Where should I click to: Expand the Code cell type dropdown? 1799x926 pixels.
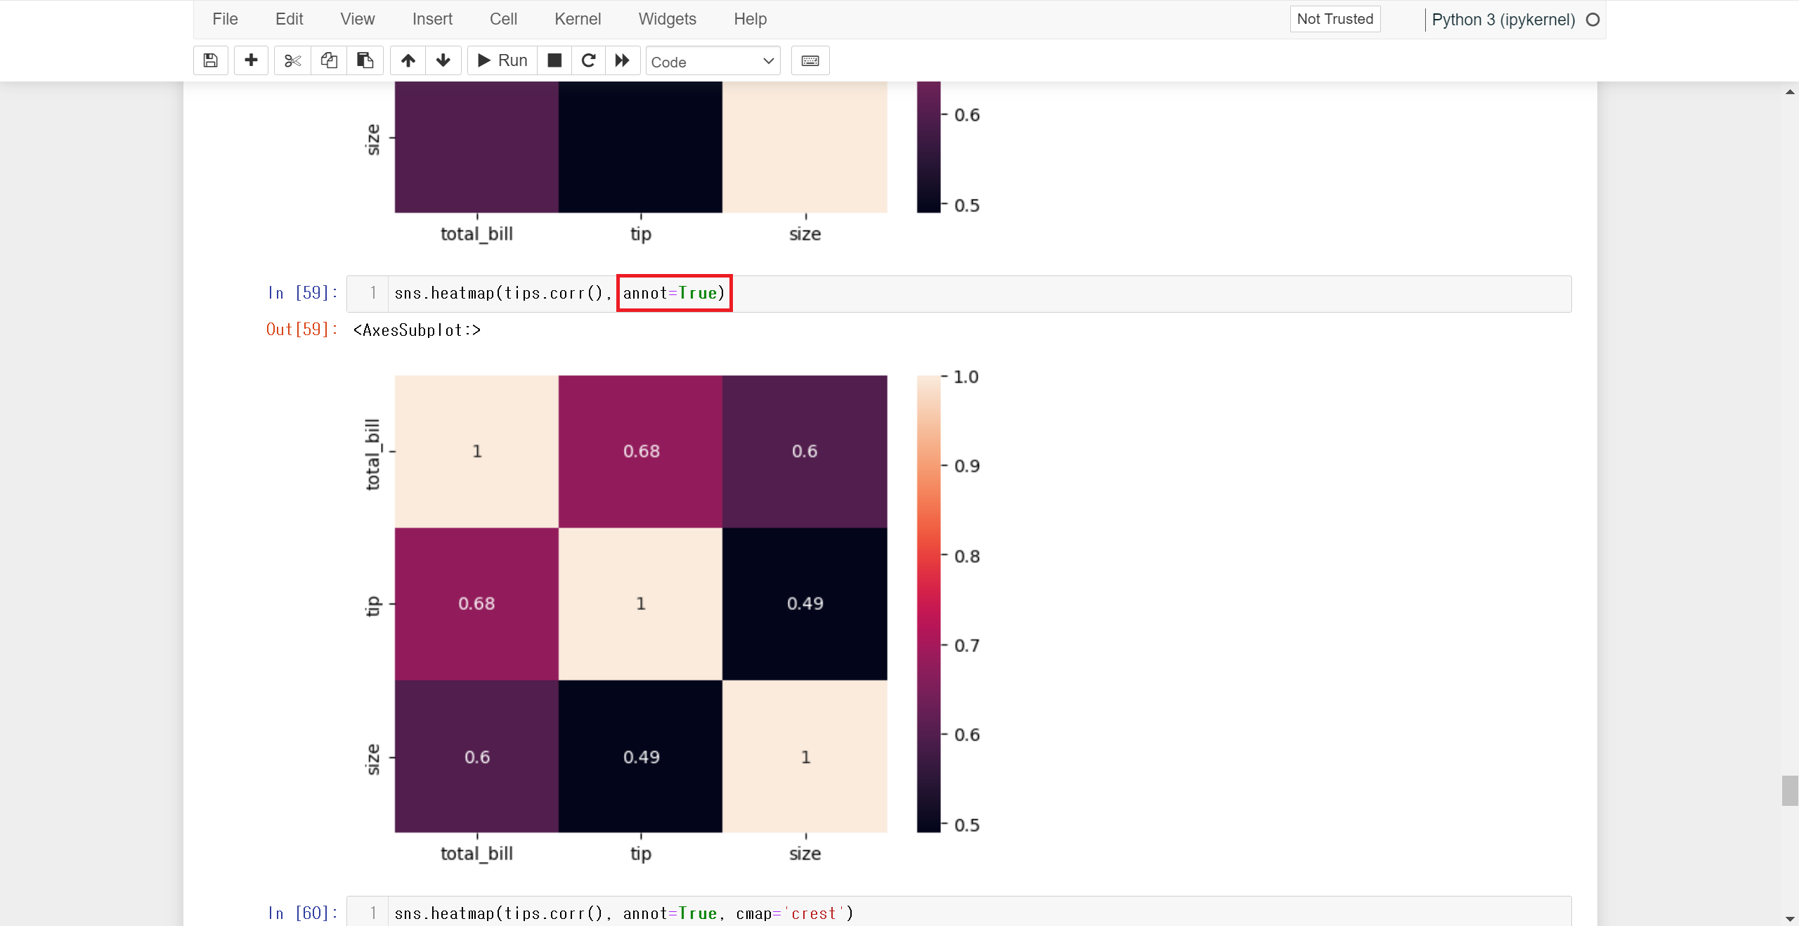click(713, 62)
